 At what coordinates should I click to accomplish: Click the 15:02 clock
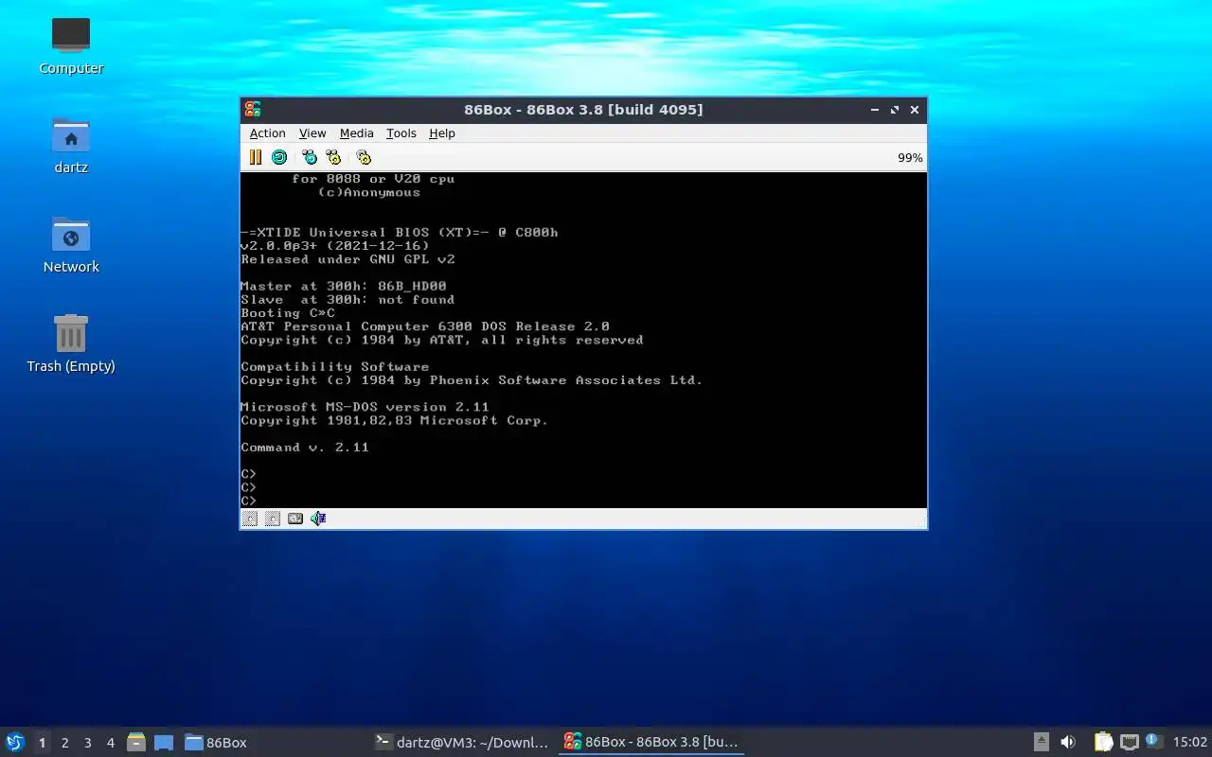(1190, 743)
